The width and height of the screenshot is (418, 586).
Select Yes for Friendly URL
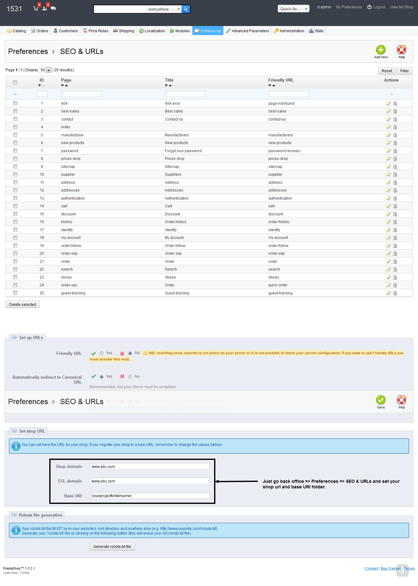tap(102, 353)
